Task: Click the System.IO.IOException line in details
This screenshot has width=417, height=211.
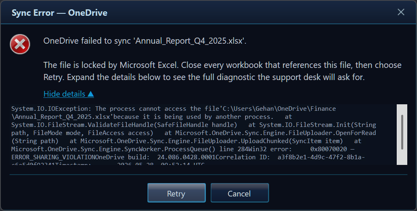Action: 173,109
